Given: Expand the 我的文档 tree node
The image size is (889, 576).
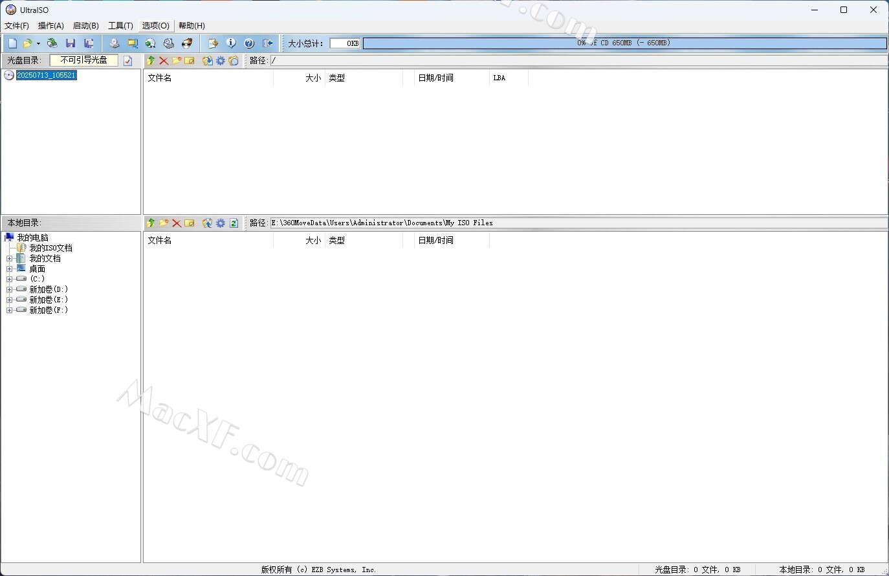Looking at the screenshot, I should point(10,258).
